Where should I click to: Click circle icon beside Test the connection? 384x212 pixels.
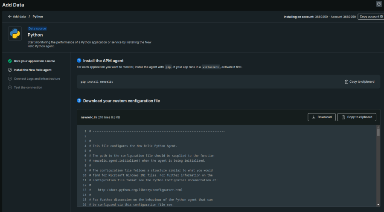point(10,87)
